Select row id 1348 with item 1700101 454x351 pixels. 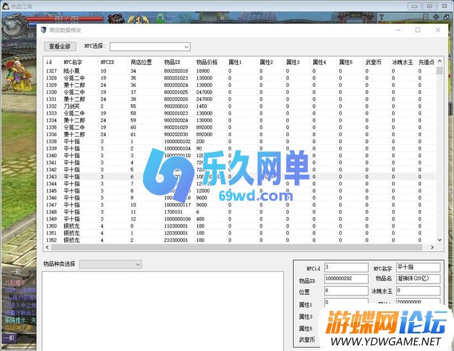[x=240, y=212]
